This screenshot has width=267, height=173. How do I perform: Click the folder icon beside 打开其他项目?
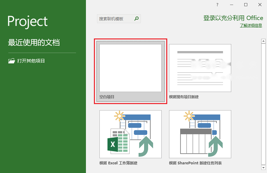pos(11,61)
